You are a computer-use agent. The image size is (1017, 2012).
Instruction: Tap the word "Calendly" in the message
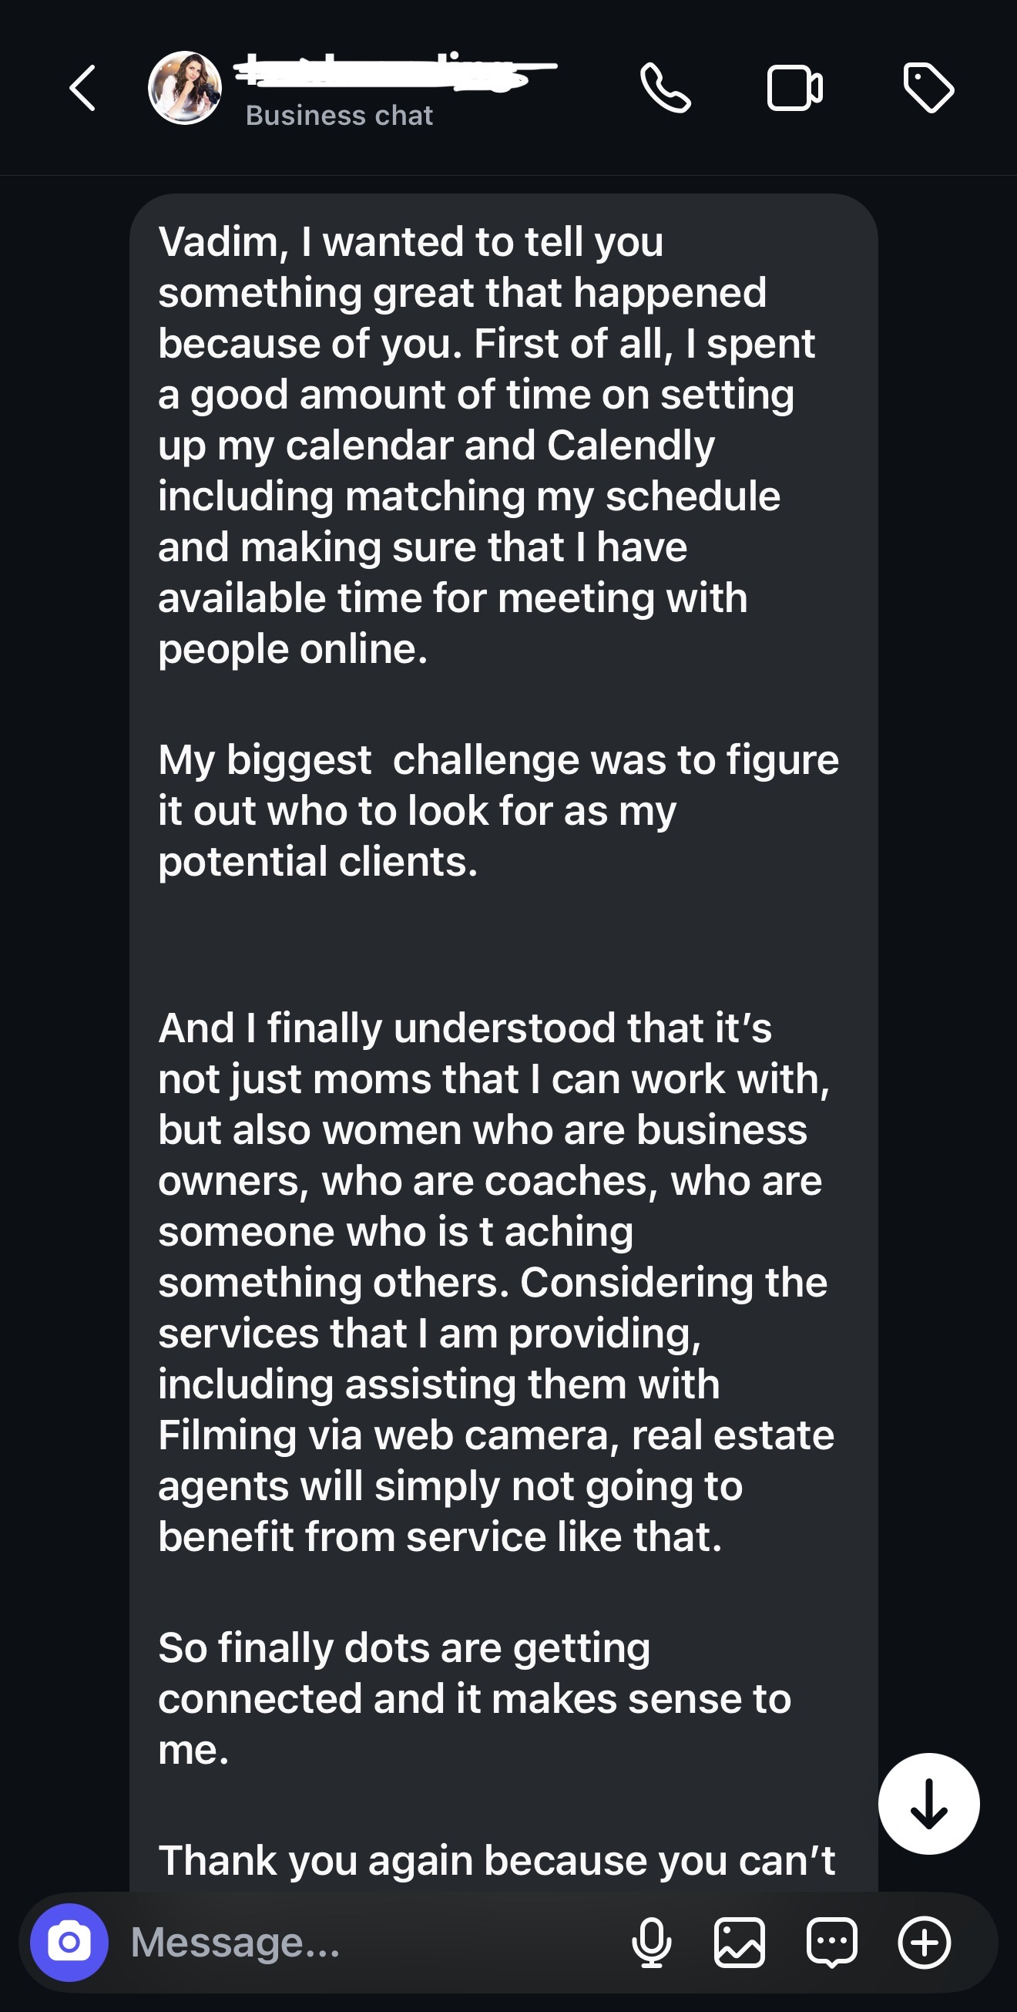tap(631, 446)
